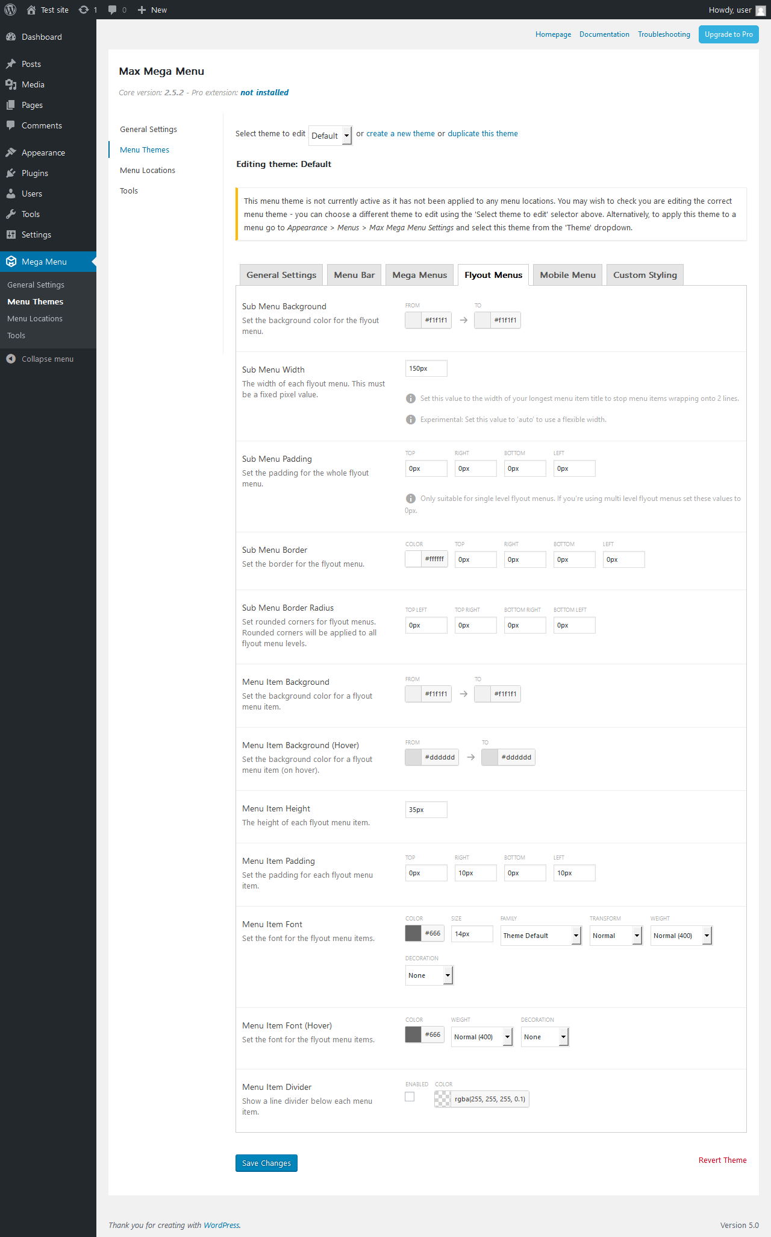Image resolution: width=771 pixels, height=1237 pixels.
Task: Enable the Menu Item Divider checkbox
Action: pyautogui.click(x=410, y=1097)
